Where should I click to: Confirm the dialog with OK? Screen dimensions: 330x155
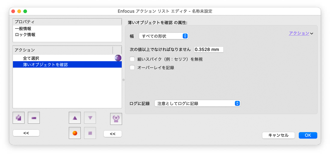(x=308, y=135)
